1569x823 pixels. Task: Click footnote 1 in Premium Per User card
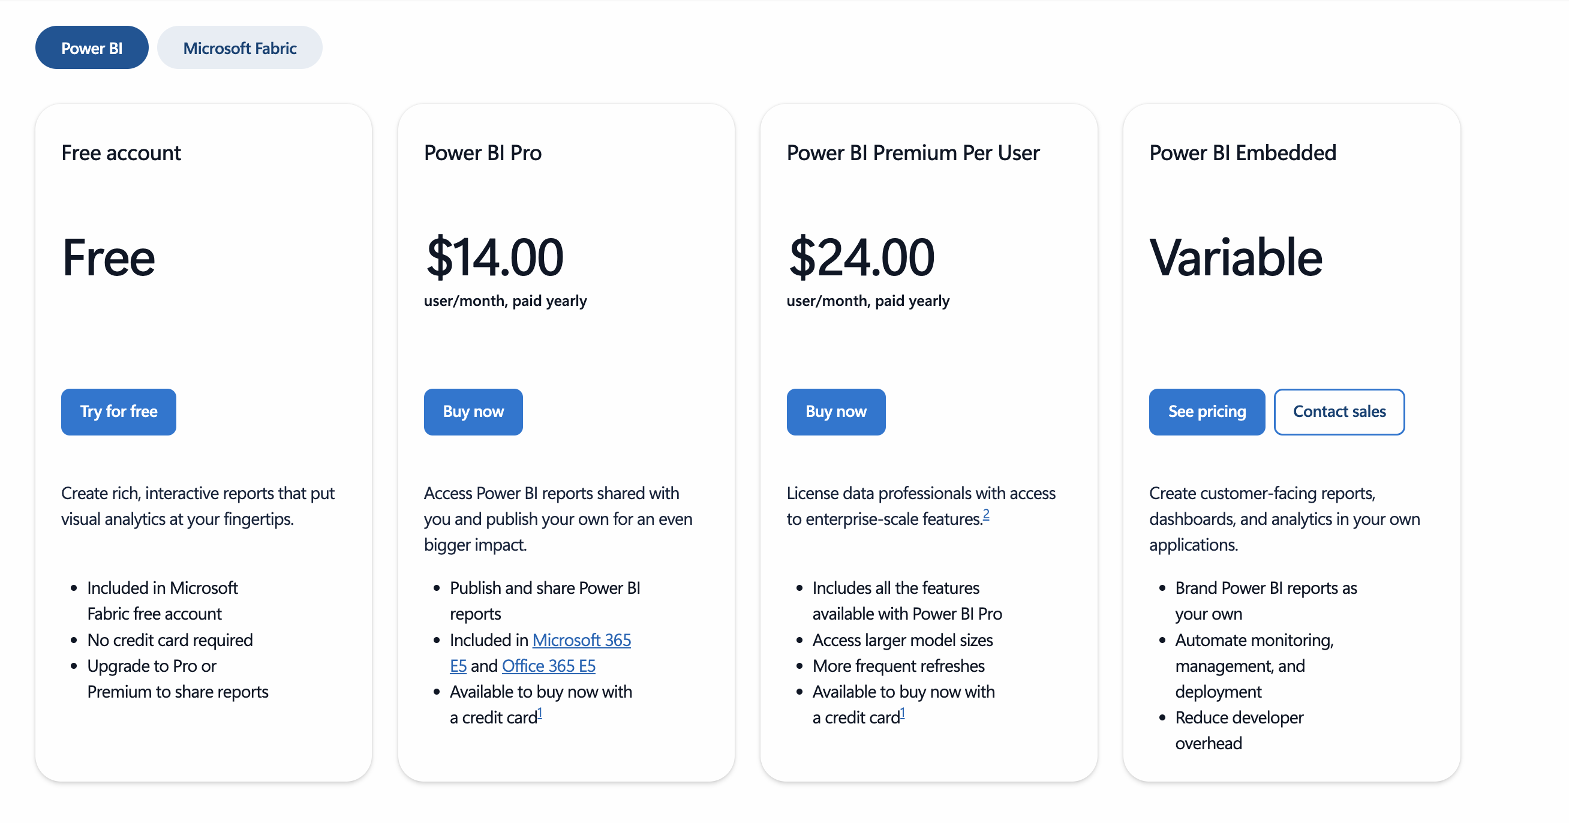pos(903,711)
